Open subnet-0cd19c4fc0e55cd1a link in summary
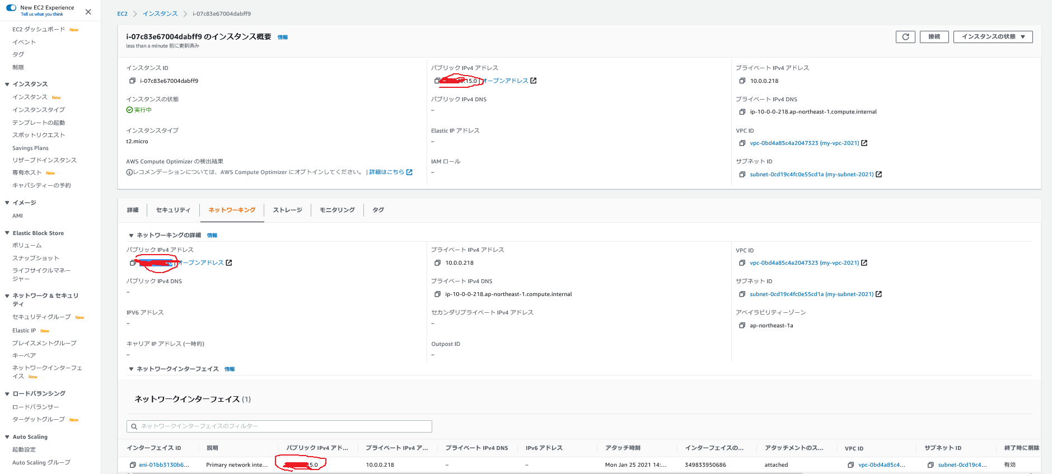This screenshot has height=474, width=1052. coord(812,175)
